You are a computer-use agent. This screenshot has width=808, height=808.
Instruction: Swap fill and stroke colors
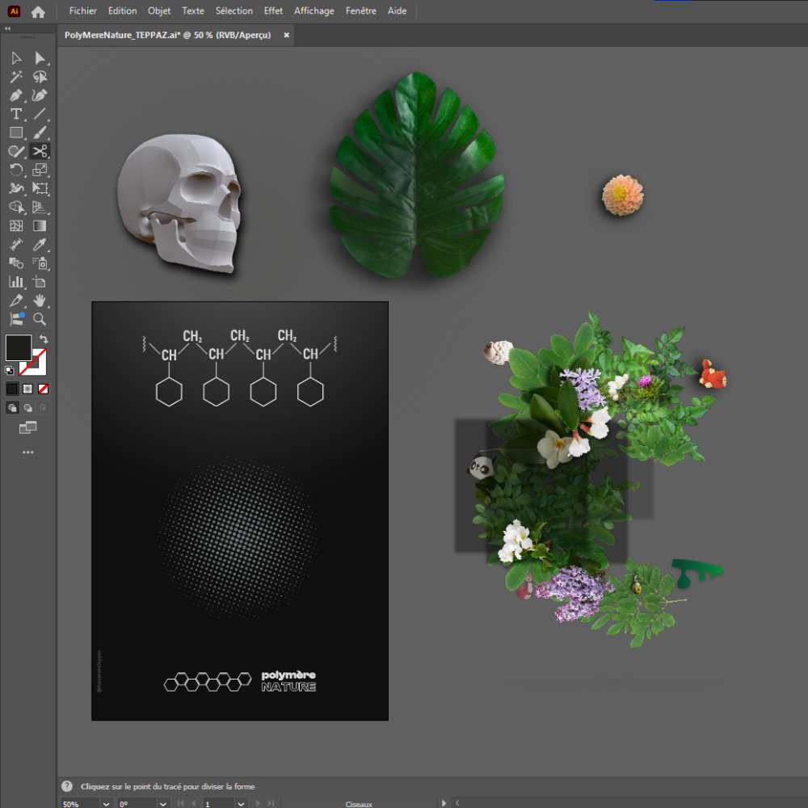coord(44,339)
